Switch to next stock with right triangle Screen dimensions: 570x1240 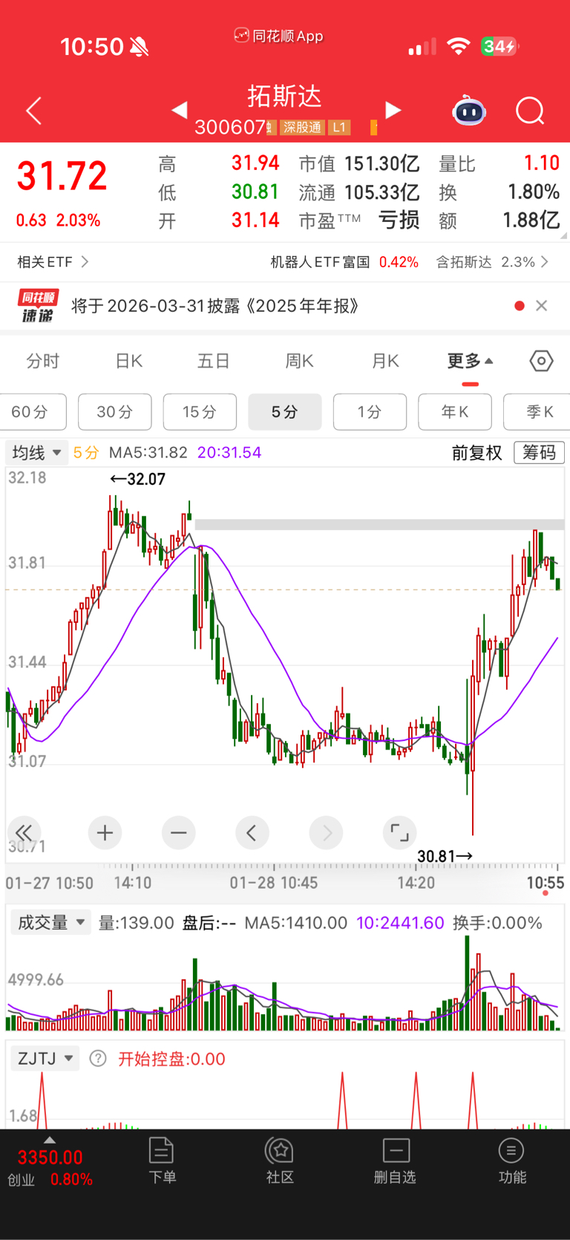tap(393, 111)
